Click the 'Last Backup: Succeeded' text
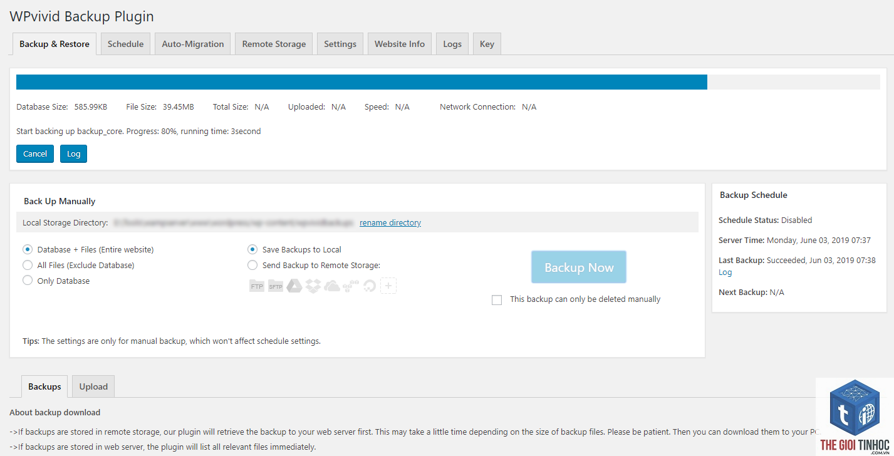Image resolution: width=894 pixels, height=456 pixels. [x=797, y=260]
